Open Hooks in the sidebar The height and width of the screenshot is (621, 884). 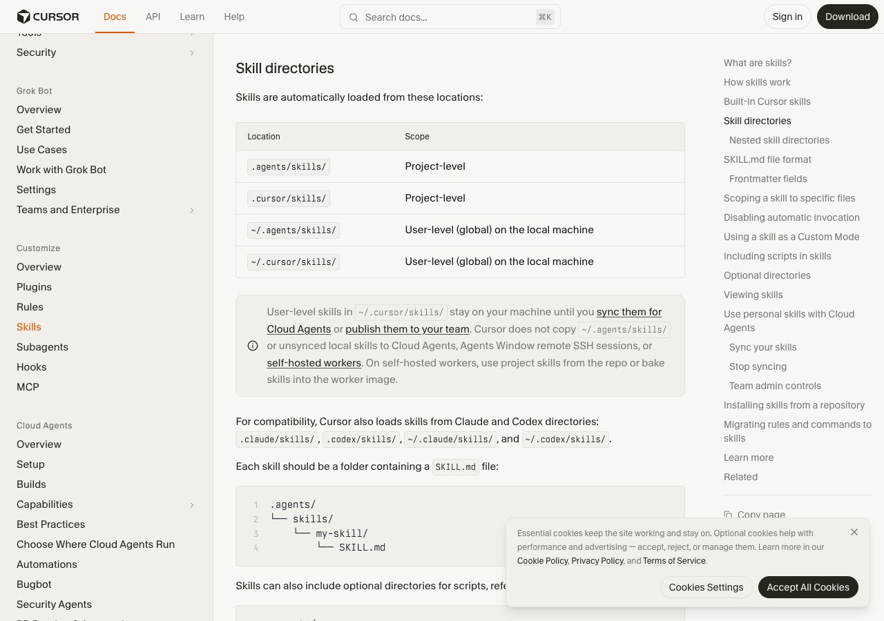32,367
